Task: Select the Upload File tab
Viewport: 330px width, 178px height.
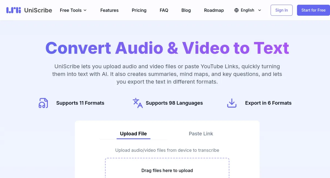Action: click(x=133, y=134)
